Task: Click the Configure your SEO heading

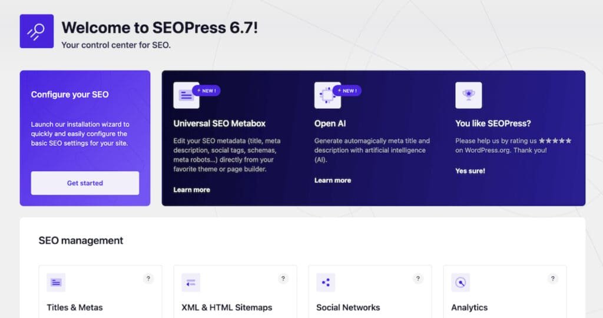Action: [69, 95]
